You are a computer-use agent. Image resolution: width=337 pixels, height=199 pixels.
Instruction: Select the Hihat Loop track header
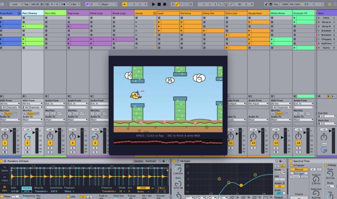[100, 13]
